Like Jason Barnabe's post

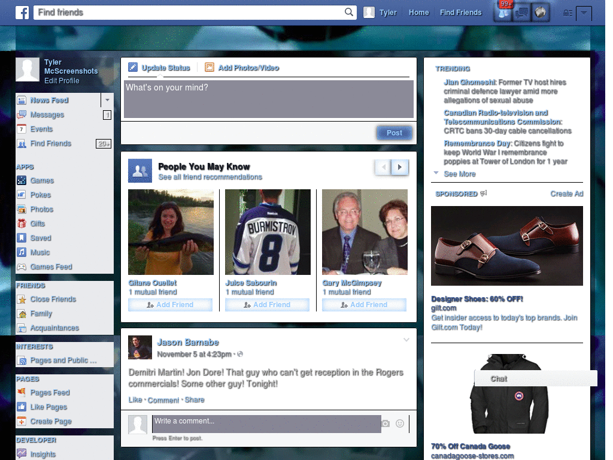tap(135, 400)
